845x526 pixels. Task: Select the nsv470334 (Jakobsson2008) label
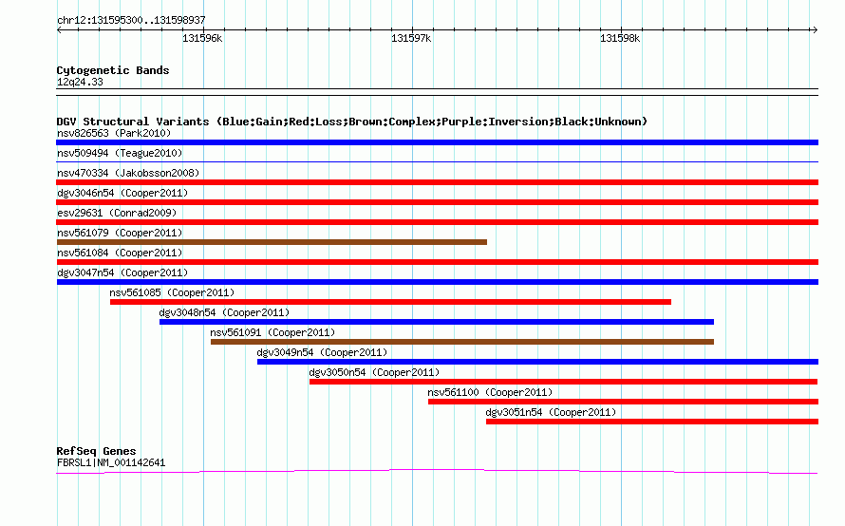coord(128,173)
